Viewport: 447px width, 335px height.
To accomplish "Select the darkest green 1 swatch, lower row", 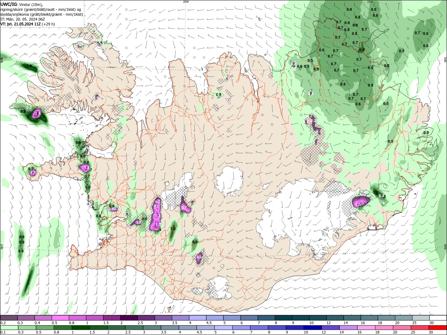I will point(81,328).
